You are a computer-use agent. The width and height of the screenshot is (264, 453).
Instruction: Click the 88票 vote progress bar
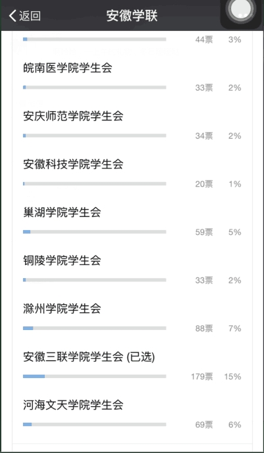[95, 328]
